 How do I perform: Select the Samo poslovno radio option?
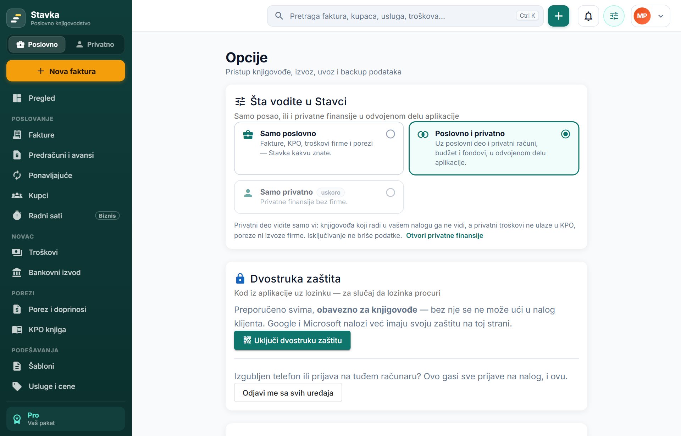(x=390, y=134)
